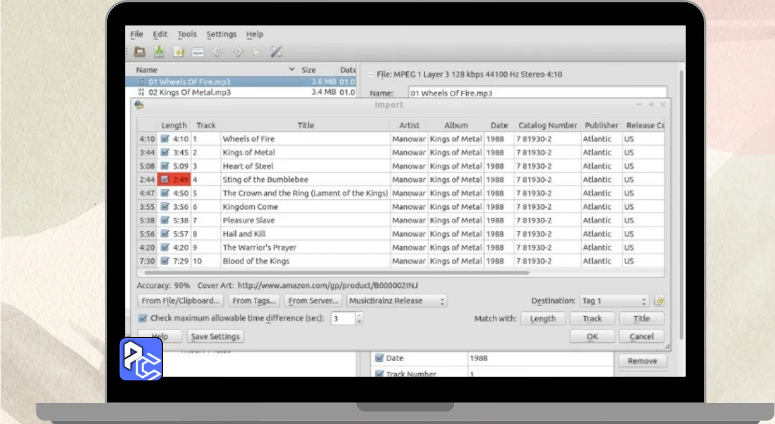Viewport: 775px width, 424px height.
Task: Click the next file arrow icon
Action: coord(237,52)
